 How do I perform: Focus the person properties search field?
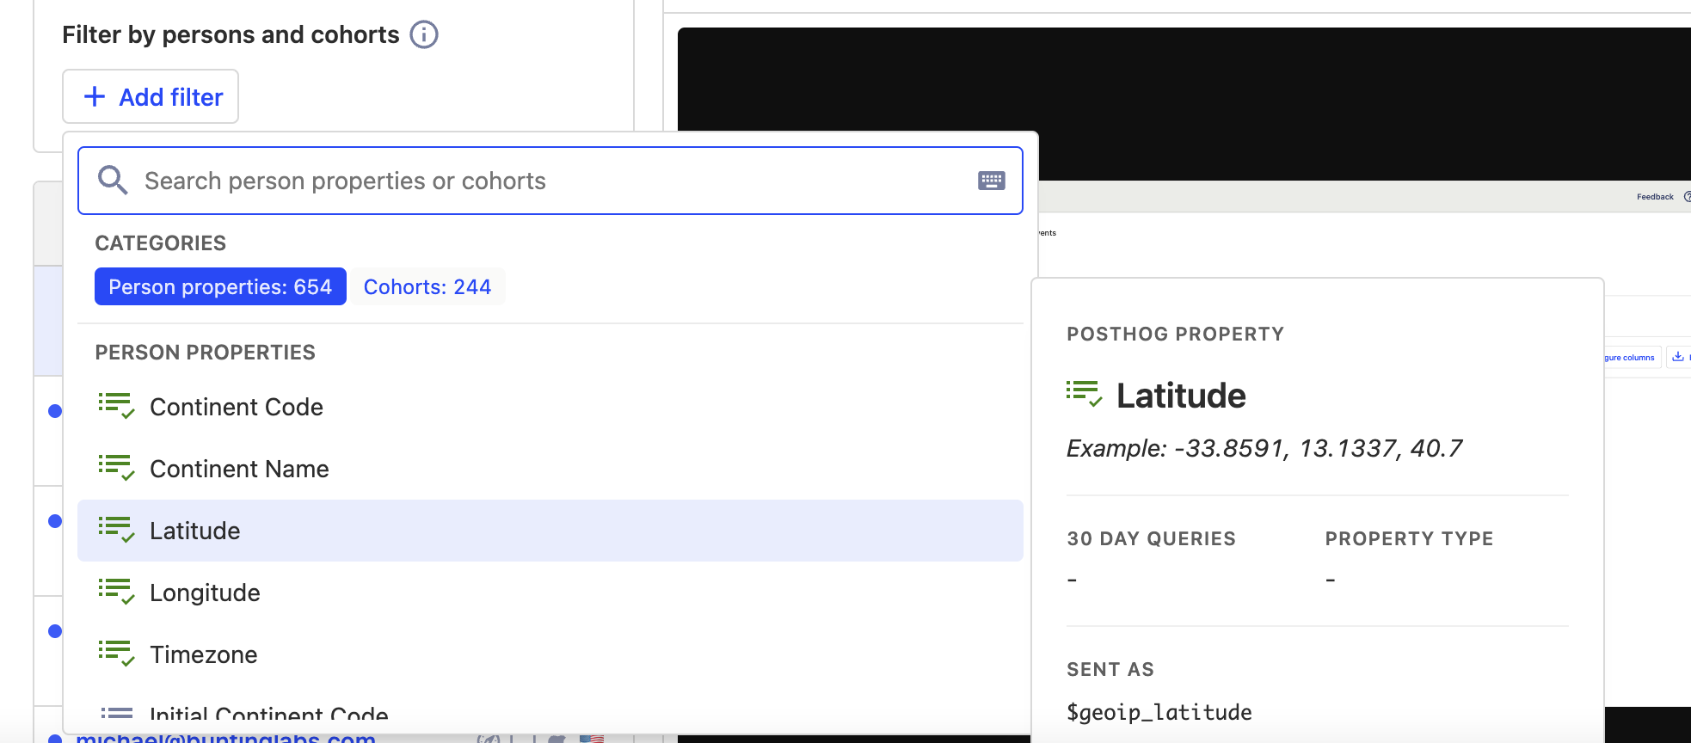550,181
